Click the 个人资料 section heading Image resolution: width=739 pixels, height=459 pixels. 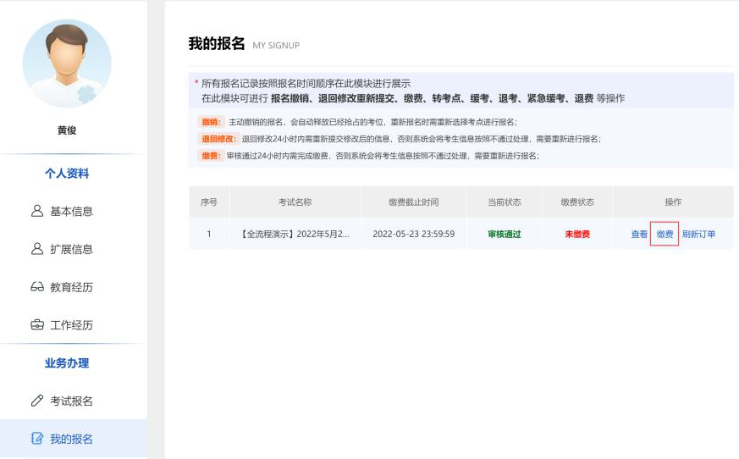67,174
